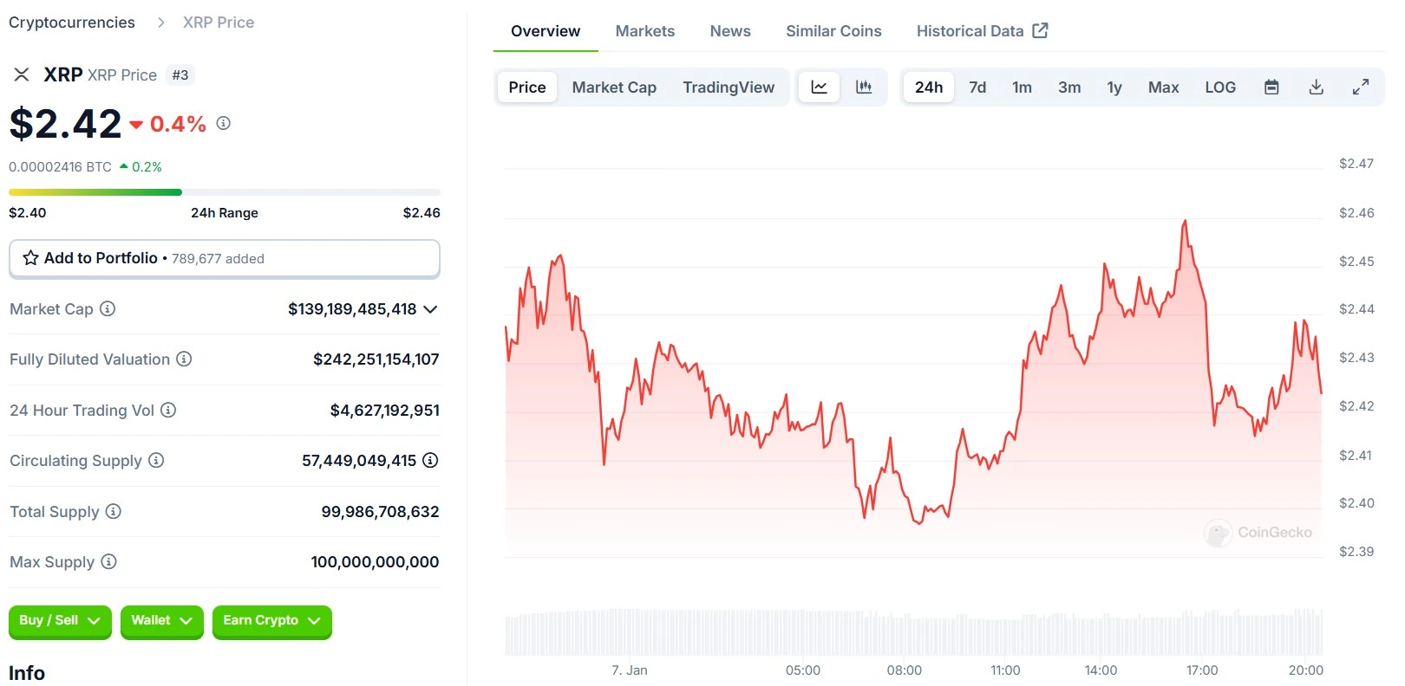Open the Max Supply info icon
The width and height of the screenshot is (1405, 686).
[108, 561]
